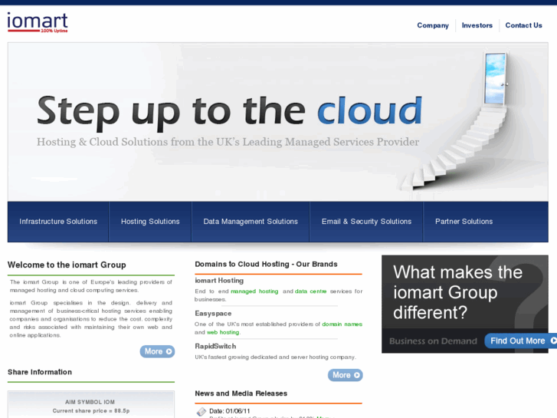Open Infrastructure Solutions tab
Screen dimensions: 557x418
(58, 222)
